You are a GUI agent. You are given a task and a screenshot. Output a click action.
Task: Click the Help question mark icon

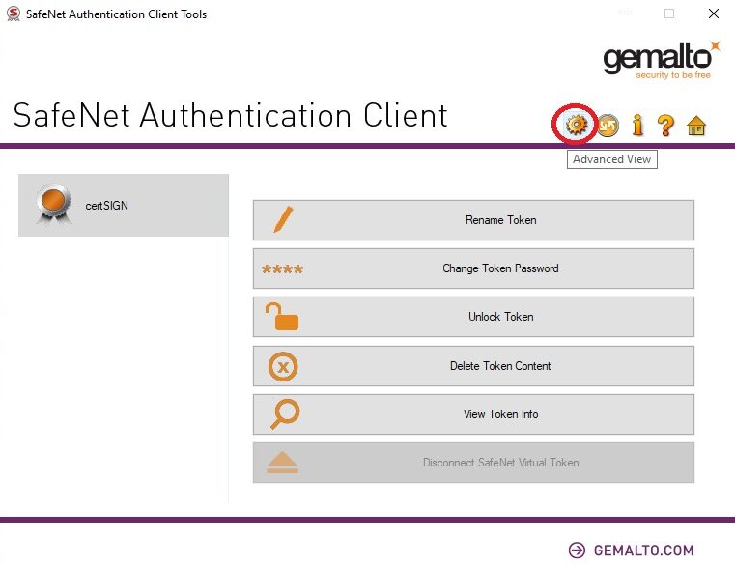(x=665, y=126)
